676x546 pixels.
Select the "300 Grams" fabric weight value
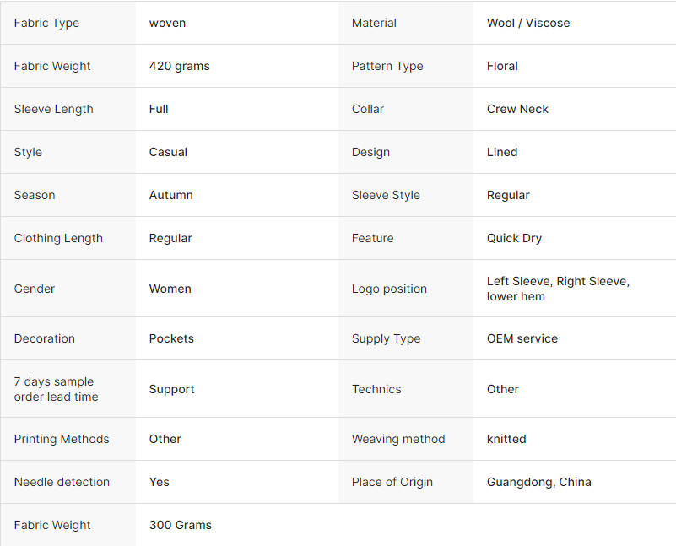click(x=180, y=525)
